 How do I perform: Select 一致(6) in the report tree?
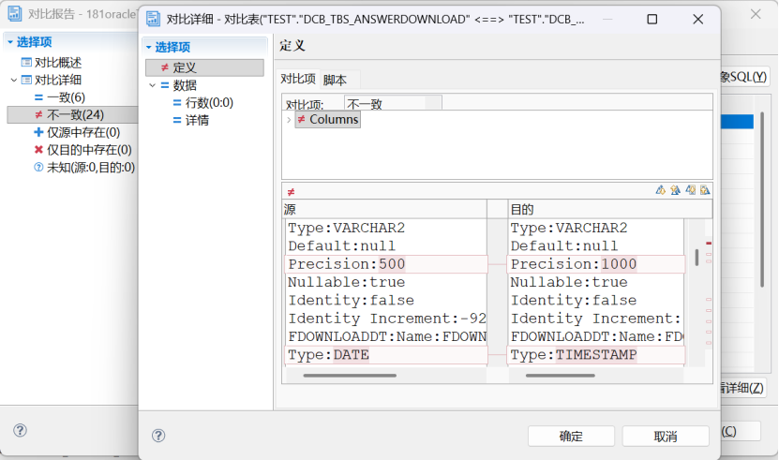coord(66,97)
